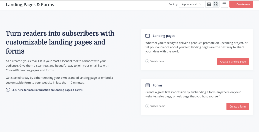Select Watch demo text under Landing pages
The width and height of the screenshot is (259, 132).
click(158, 61)
